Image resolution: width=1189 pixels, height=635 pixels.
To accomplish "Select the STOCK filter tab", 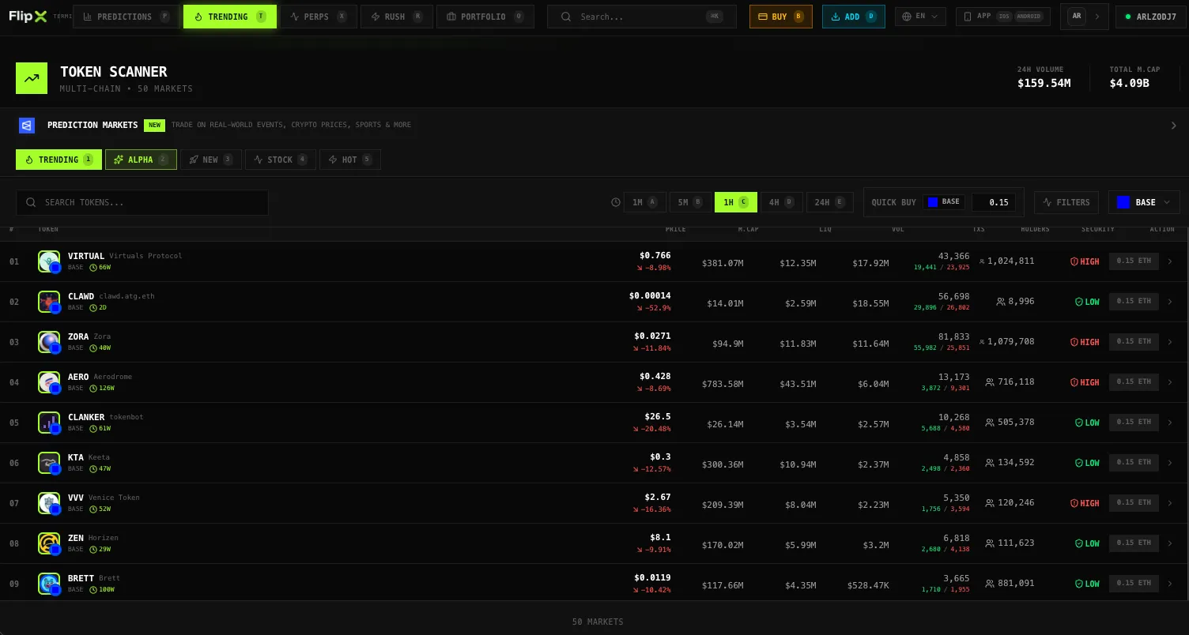I will point(280,160).
